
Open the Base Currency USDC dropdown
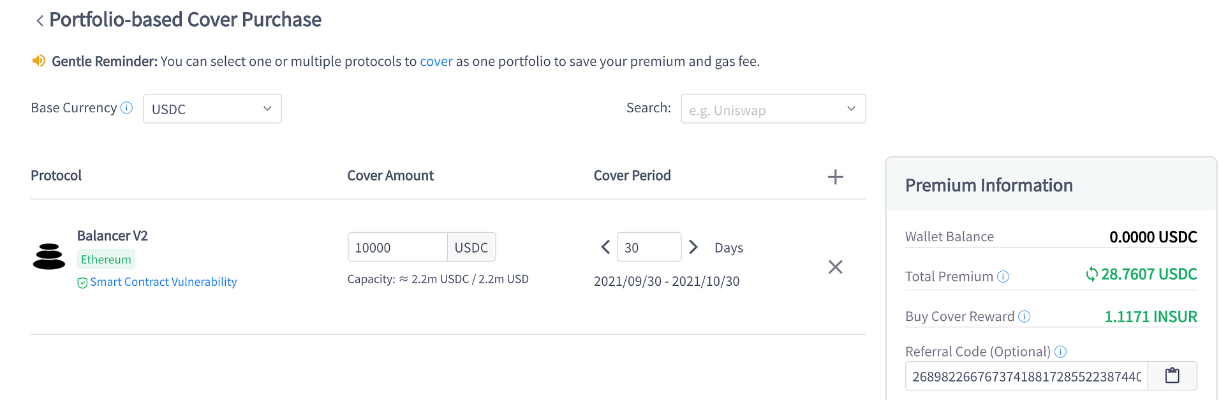click(212, 109)
